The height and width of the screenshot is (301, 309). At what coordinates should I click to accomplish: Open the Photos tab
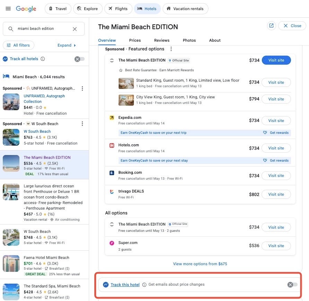(x=189, y=40)
